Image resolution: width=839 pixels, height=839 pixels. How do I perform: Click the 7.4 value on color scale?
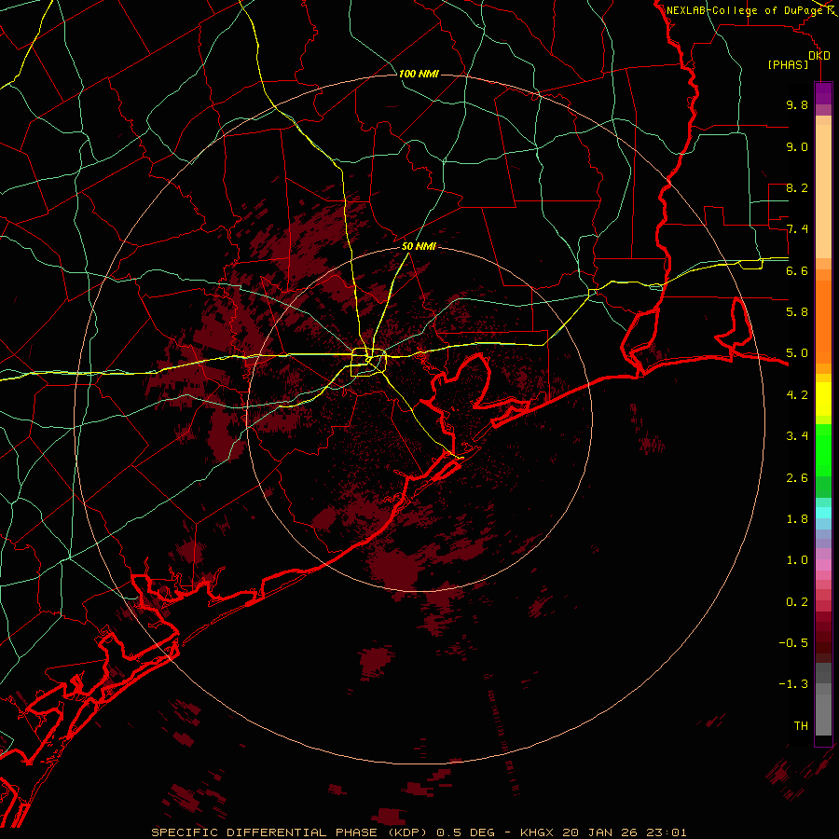coord(797,229)
